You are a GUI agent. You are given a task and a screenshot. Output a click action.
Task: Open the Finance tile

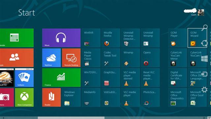(61, 77)
